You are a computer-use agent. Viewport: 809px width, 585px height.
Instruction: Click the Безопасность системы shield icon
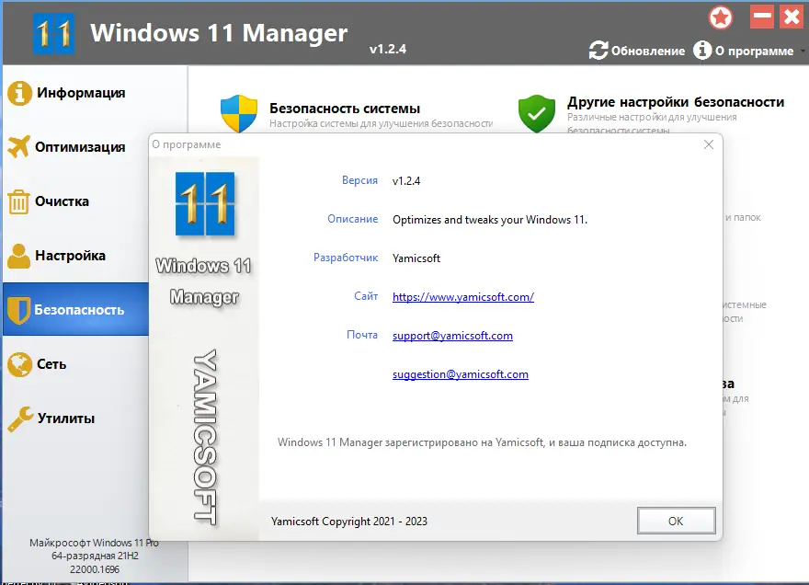236,112
